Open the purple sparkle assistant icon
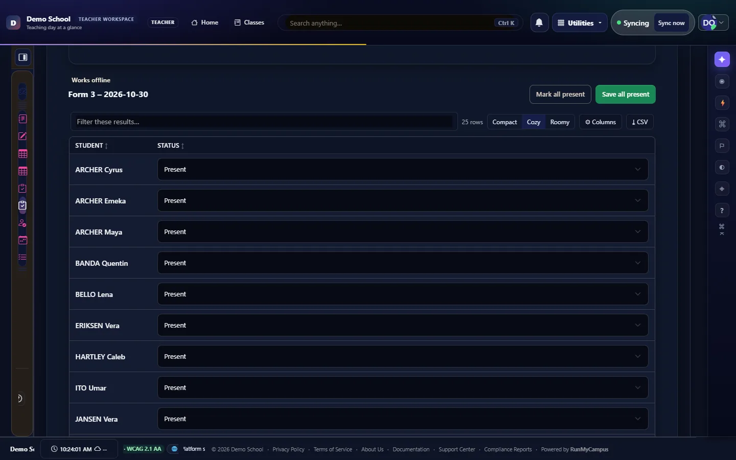This screenshot has width=736, height=460. coord(722,59)
